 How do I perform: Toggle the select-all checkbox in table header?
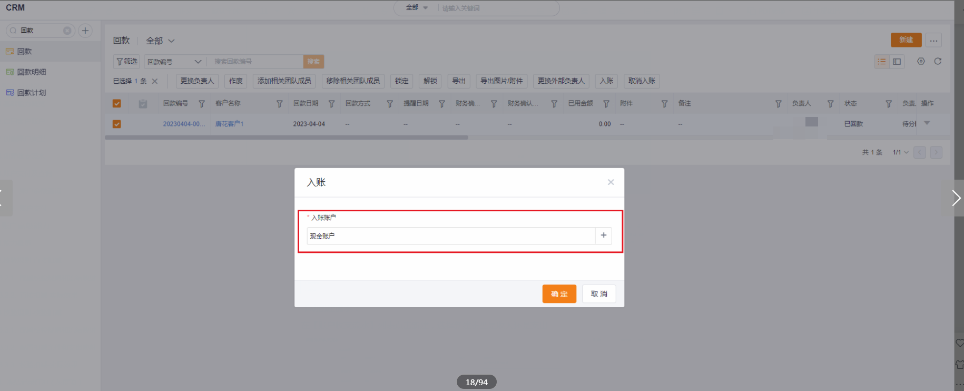pyautogui.click(x=117, y=103)
